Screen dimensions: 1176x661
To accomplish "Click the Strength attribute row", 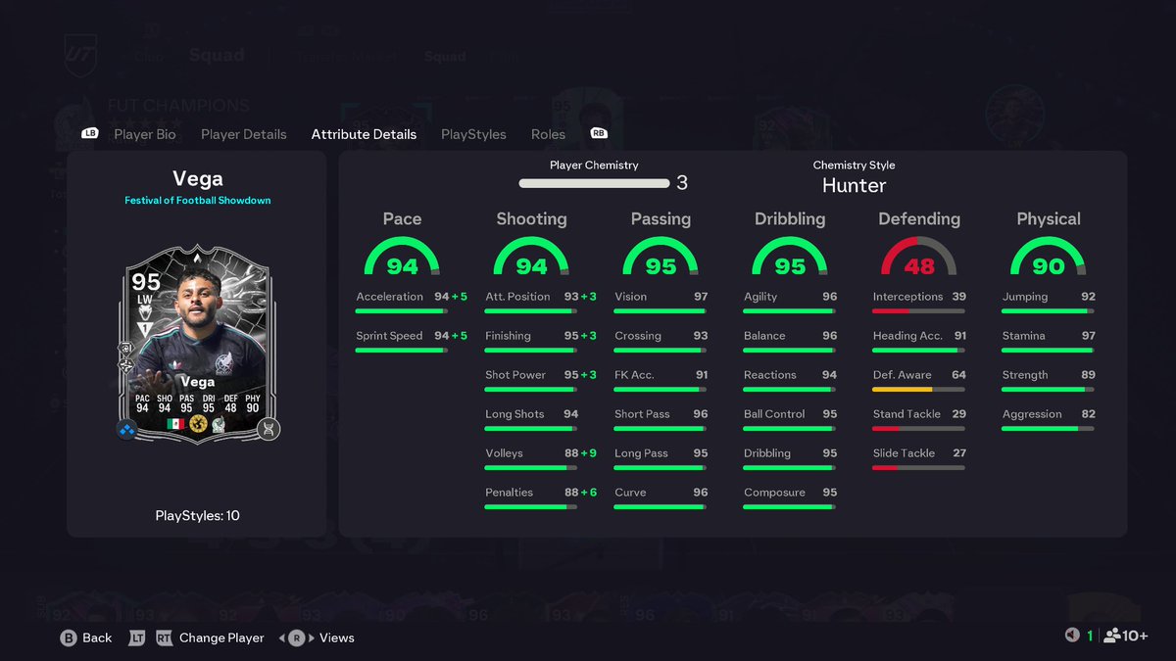I will [x=1049, y=379].
